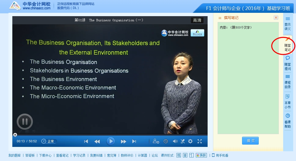
Task: Open the player settings gear
Action: coord(190,141)
